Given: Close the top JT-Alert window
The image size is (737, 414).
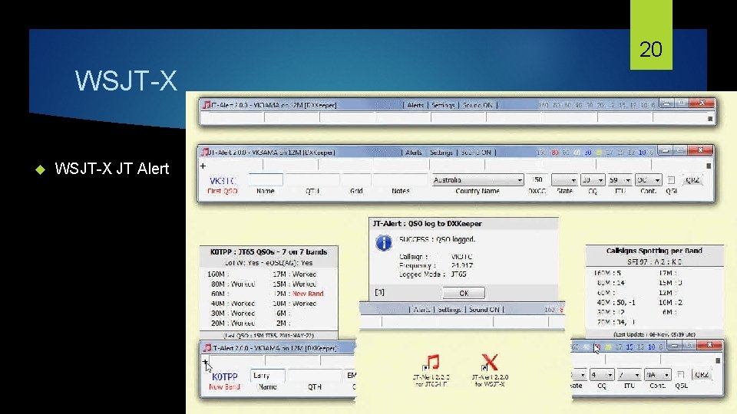Looking at the screenshot, I should (702, 103).
